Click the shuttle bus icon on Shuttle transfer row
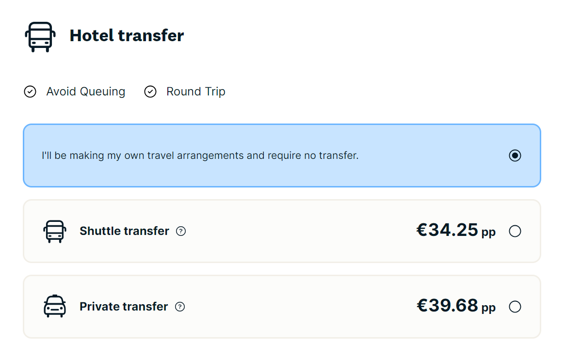This screenshot has width=565, height=358. point(55,231)
